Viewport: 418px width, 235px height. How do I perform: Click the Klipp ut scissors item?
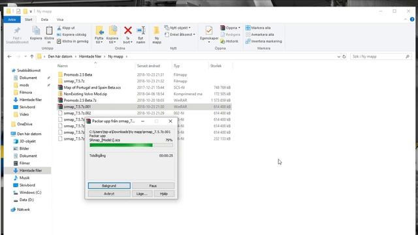pyautogui.click(x=66, y=27)
